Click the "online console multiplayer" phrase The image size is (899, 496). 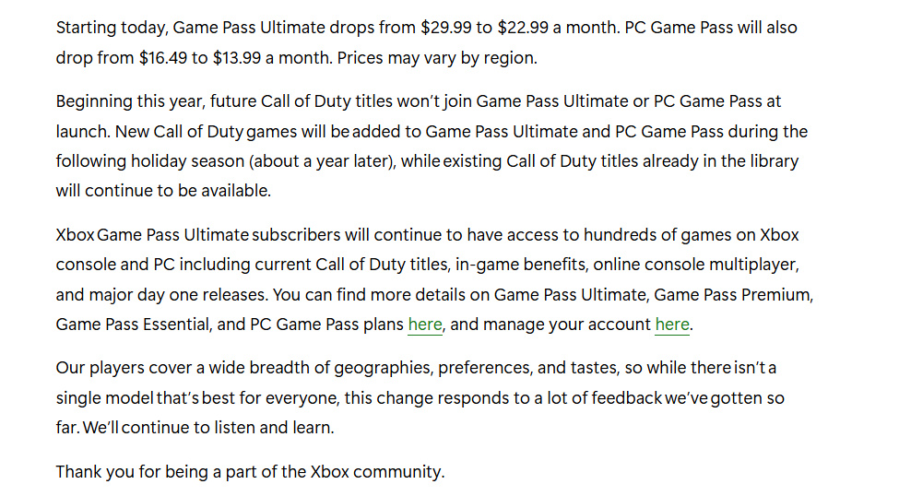point(694,265)
